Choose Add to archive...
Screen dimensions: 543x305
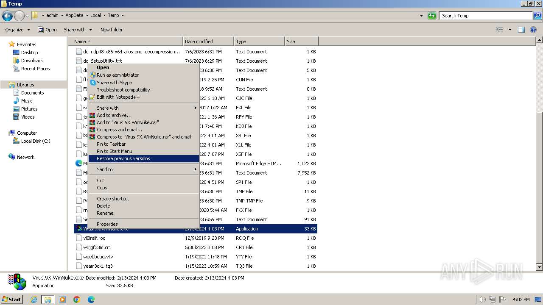[x=143, y=115]
